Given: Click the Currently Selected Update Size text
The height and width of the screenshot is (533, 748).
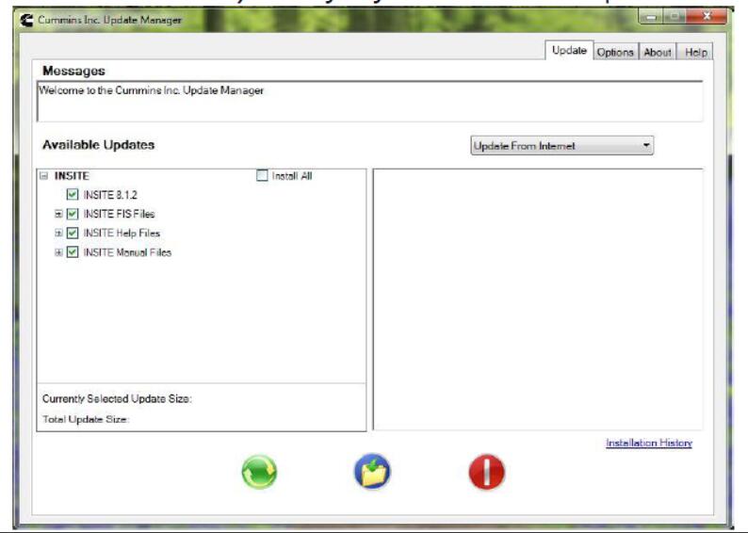Looking at the screenshot, I should (117, 399).
